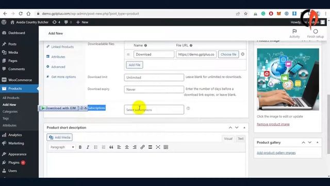Click help icon next to Name column
The width and height of the screenshot is (330, 186).
[145, 45]
